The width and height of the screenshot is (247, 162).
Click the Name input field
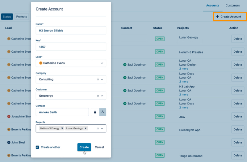pos(71,30)
